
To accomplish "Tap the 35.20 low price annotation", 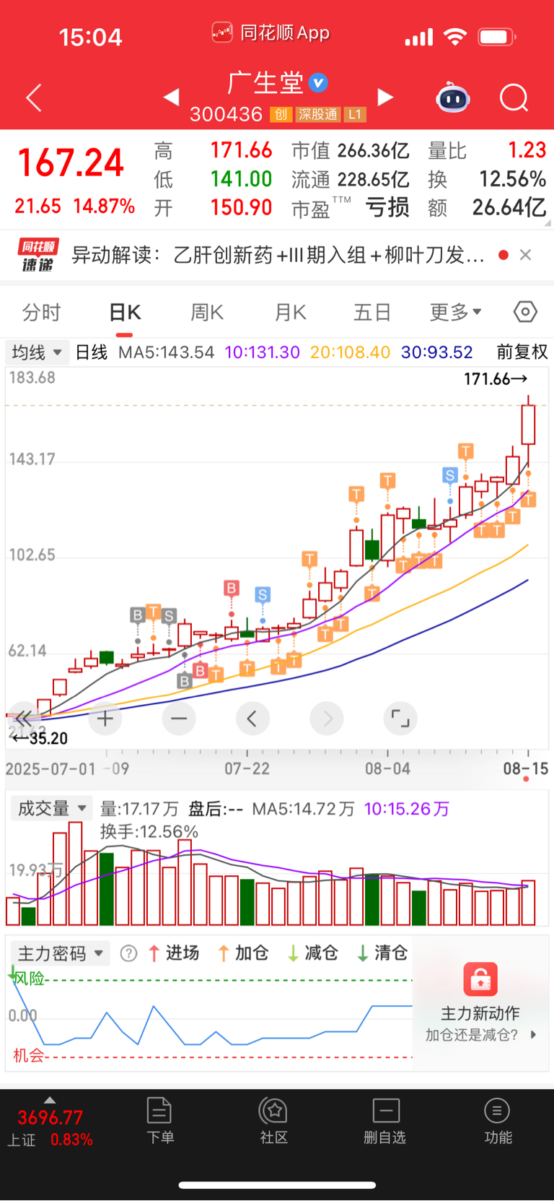I will point(40,738).
